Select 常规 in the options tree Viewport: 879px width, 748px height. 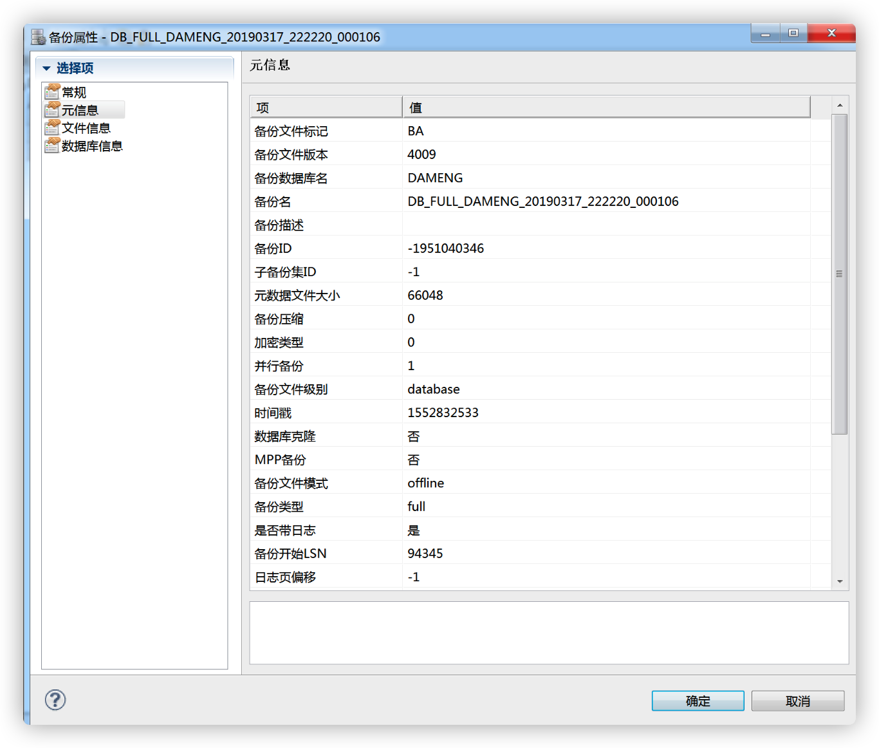coord(74,92)
